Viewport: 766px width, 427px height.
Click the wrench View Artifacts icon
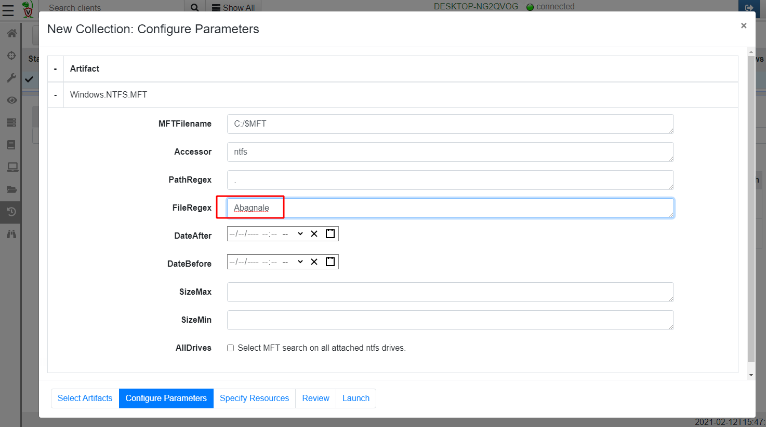(x=11, y=78)
